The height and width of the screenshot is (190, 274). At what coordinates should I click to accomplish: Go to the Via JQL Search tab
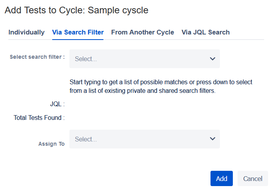(205, 33)
